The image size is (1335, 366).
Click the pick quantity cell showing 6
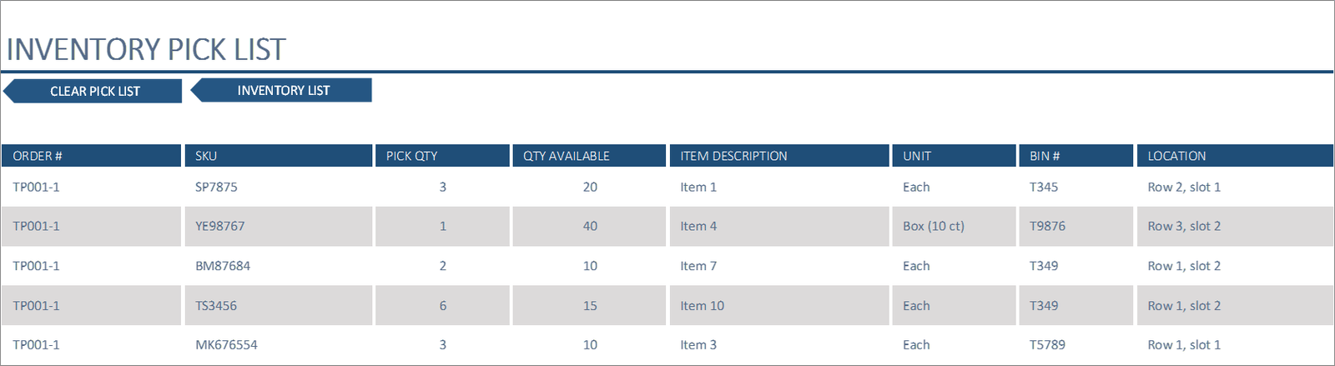point(442,305)
